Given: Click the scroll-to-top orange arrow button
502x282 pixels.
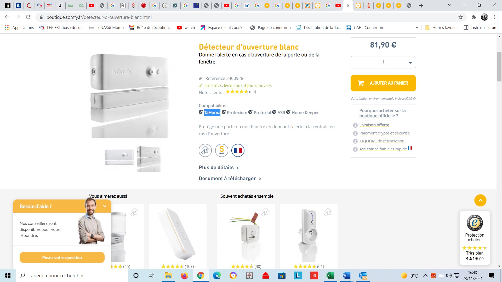Looking at the screenshot, I should point(480,201).
